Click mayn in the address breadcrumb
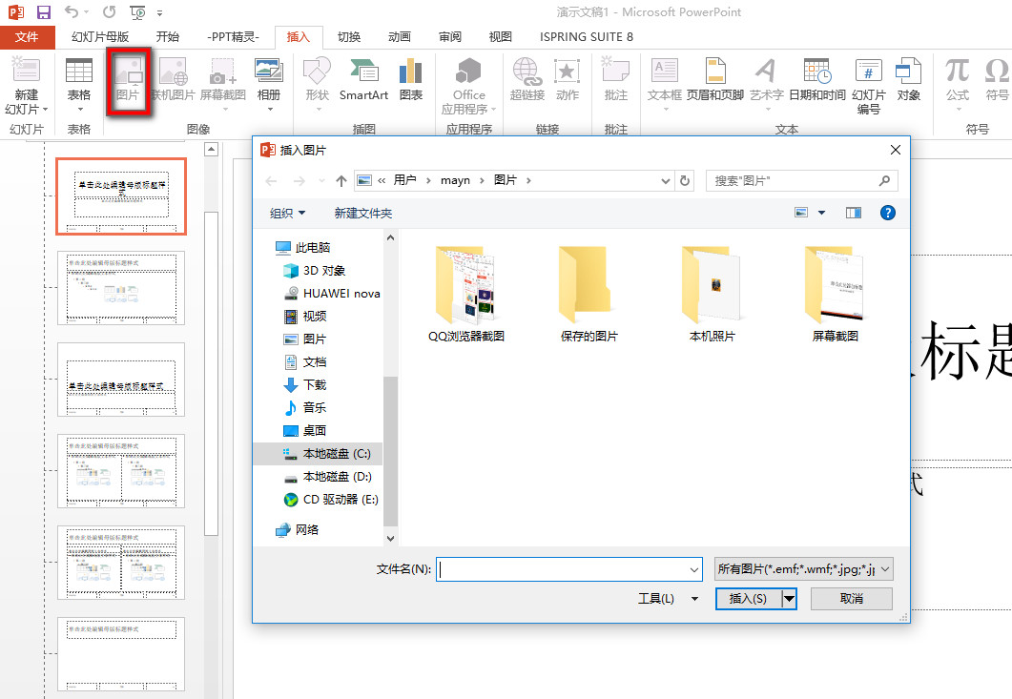 coord(455,180)
